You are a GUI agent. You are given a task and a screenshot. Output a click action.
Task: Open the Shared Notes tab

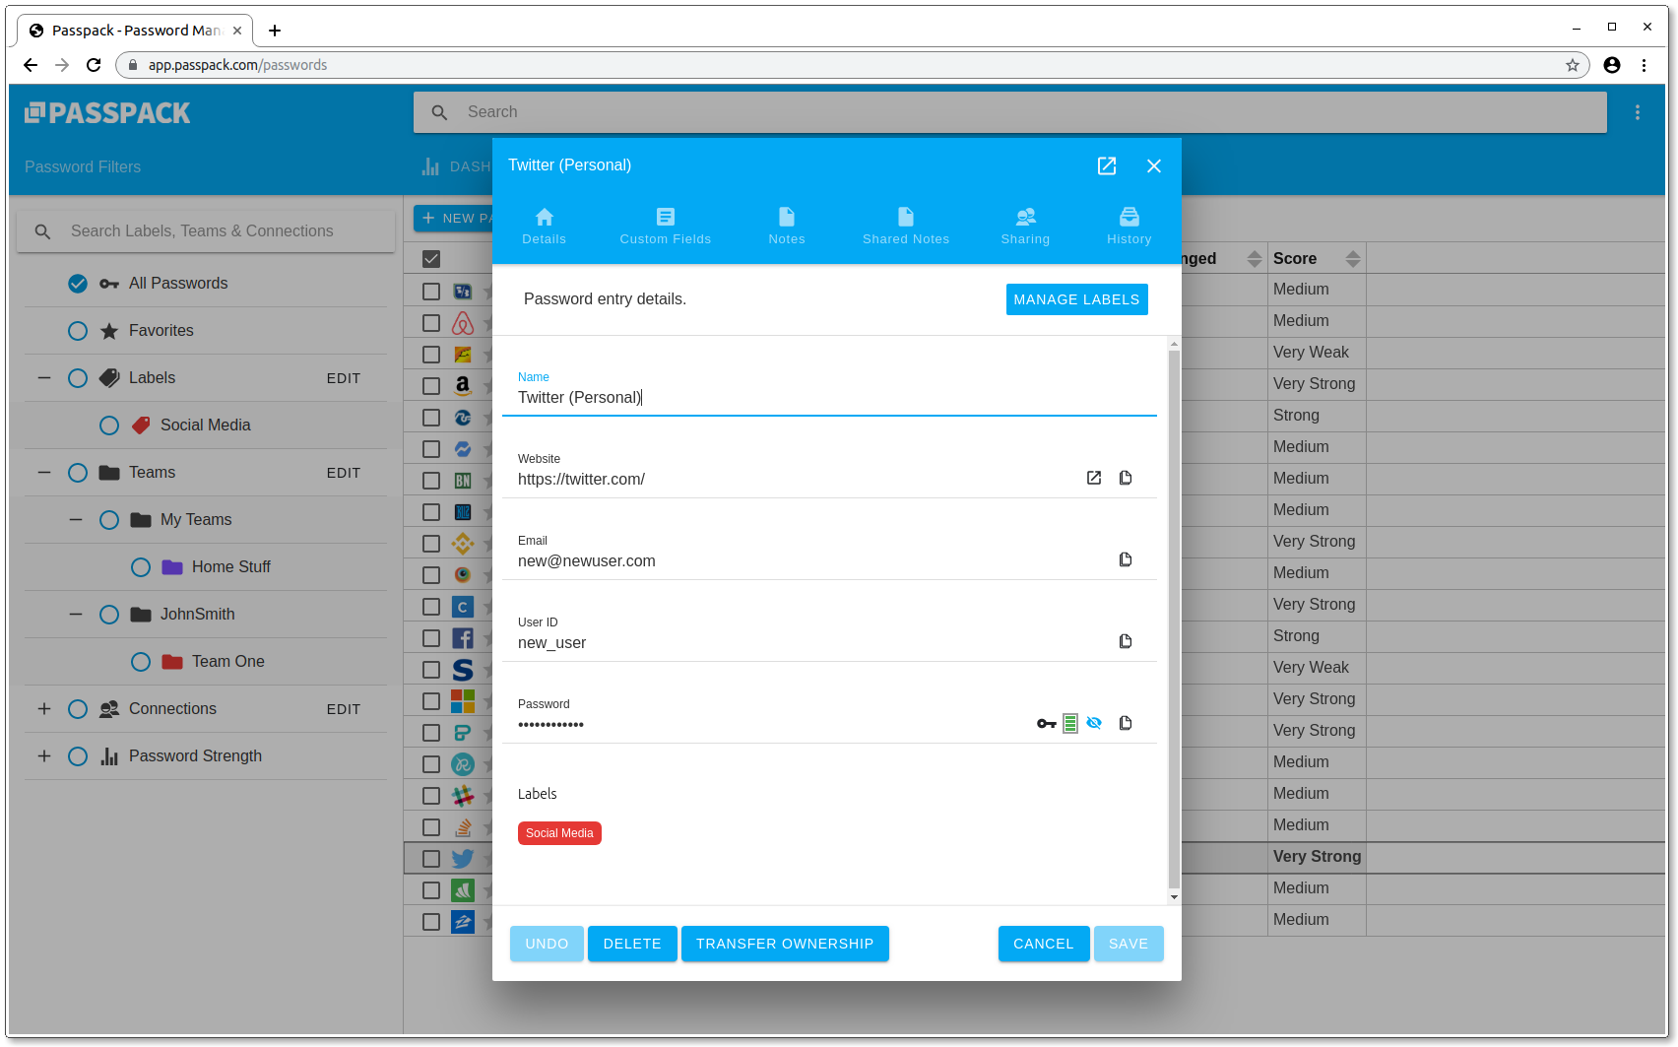(906, 226)
